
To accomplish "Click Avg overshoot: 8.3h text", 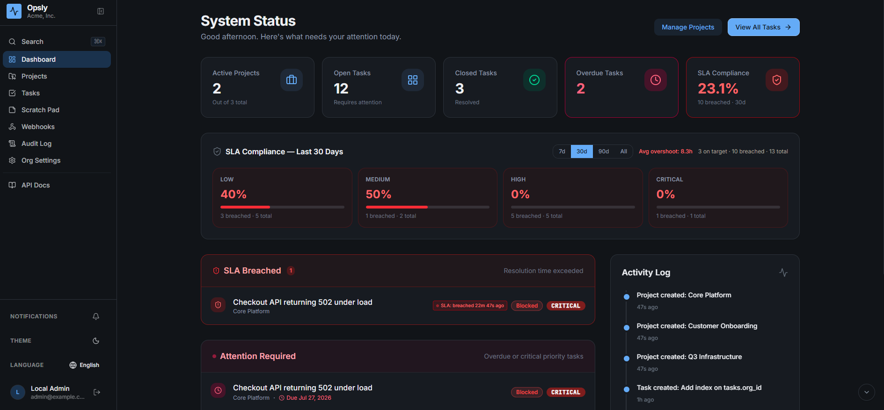I will coord(665,151).
